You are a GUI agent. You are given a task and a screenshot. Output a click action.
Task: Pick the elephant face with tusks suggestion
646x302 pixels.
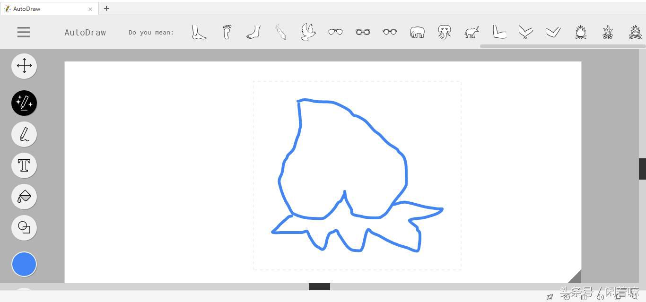(445, 32)
